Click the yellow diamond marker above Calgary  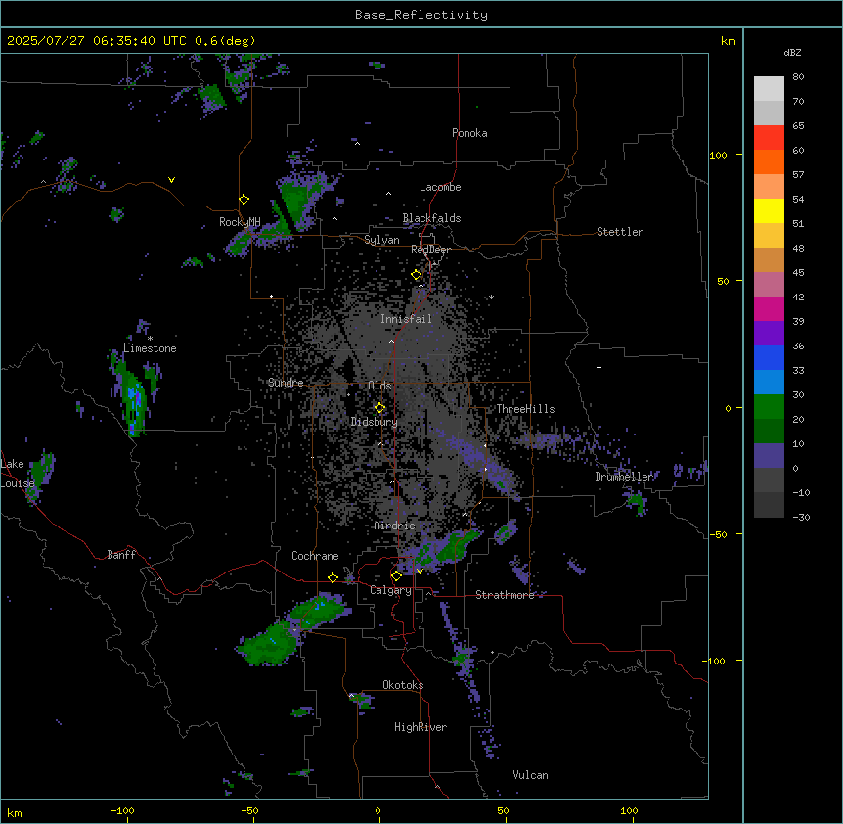[x=396, y=576]
